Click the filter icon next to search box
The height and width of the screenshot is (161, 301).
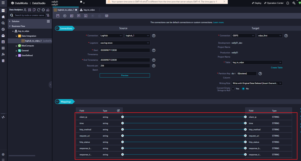tap(48, 15)
